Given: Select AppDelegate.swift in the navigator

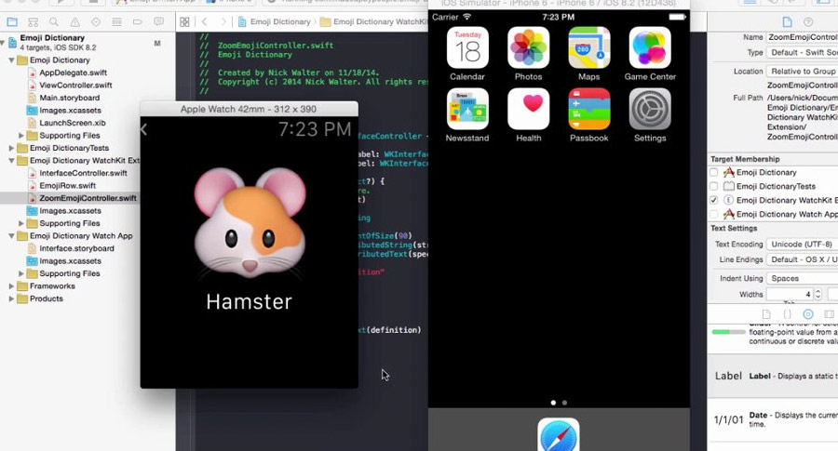Looking at the screenshot, I should click(x=74, y=73).
